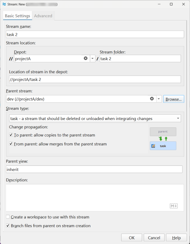Screen dimensions: 190x244
Task: Click the Markdown icon in Description box
Action: pyautogui.click(x=173, y=206)
